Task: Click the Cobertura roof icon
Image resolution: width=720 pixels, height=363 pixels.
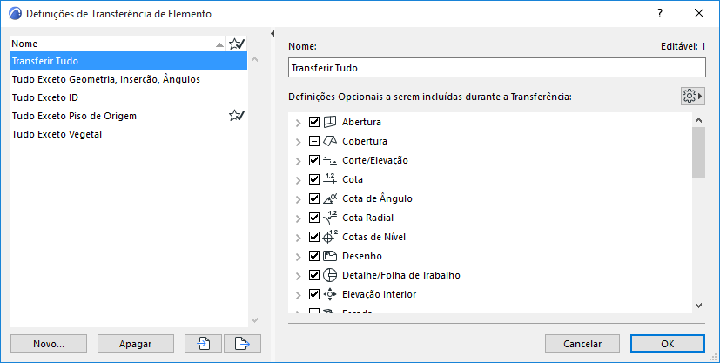Action: [329, 141]
